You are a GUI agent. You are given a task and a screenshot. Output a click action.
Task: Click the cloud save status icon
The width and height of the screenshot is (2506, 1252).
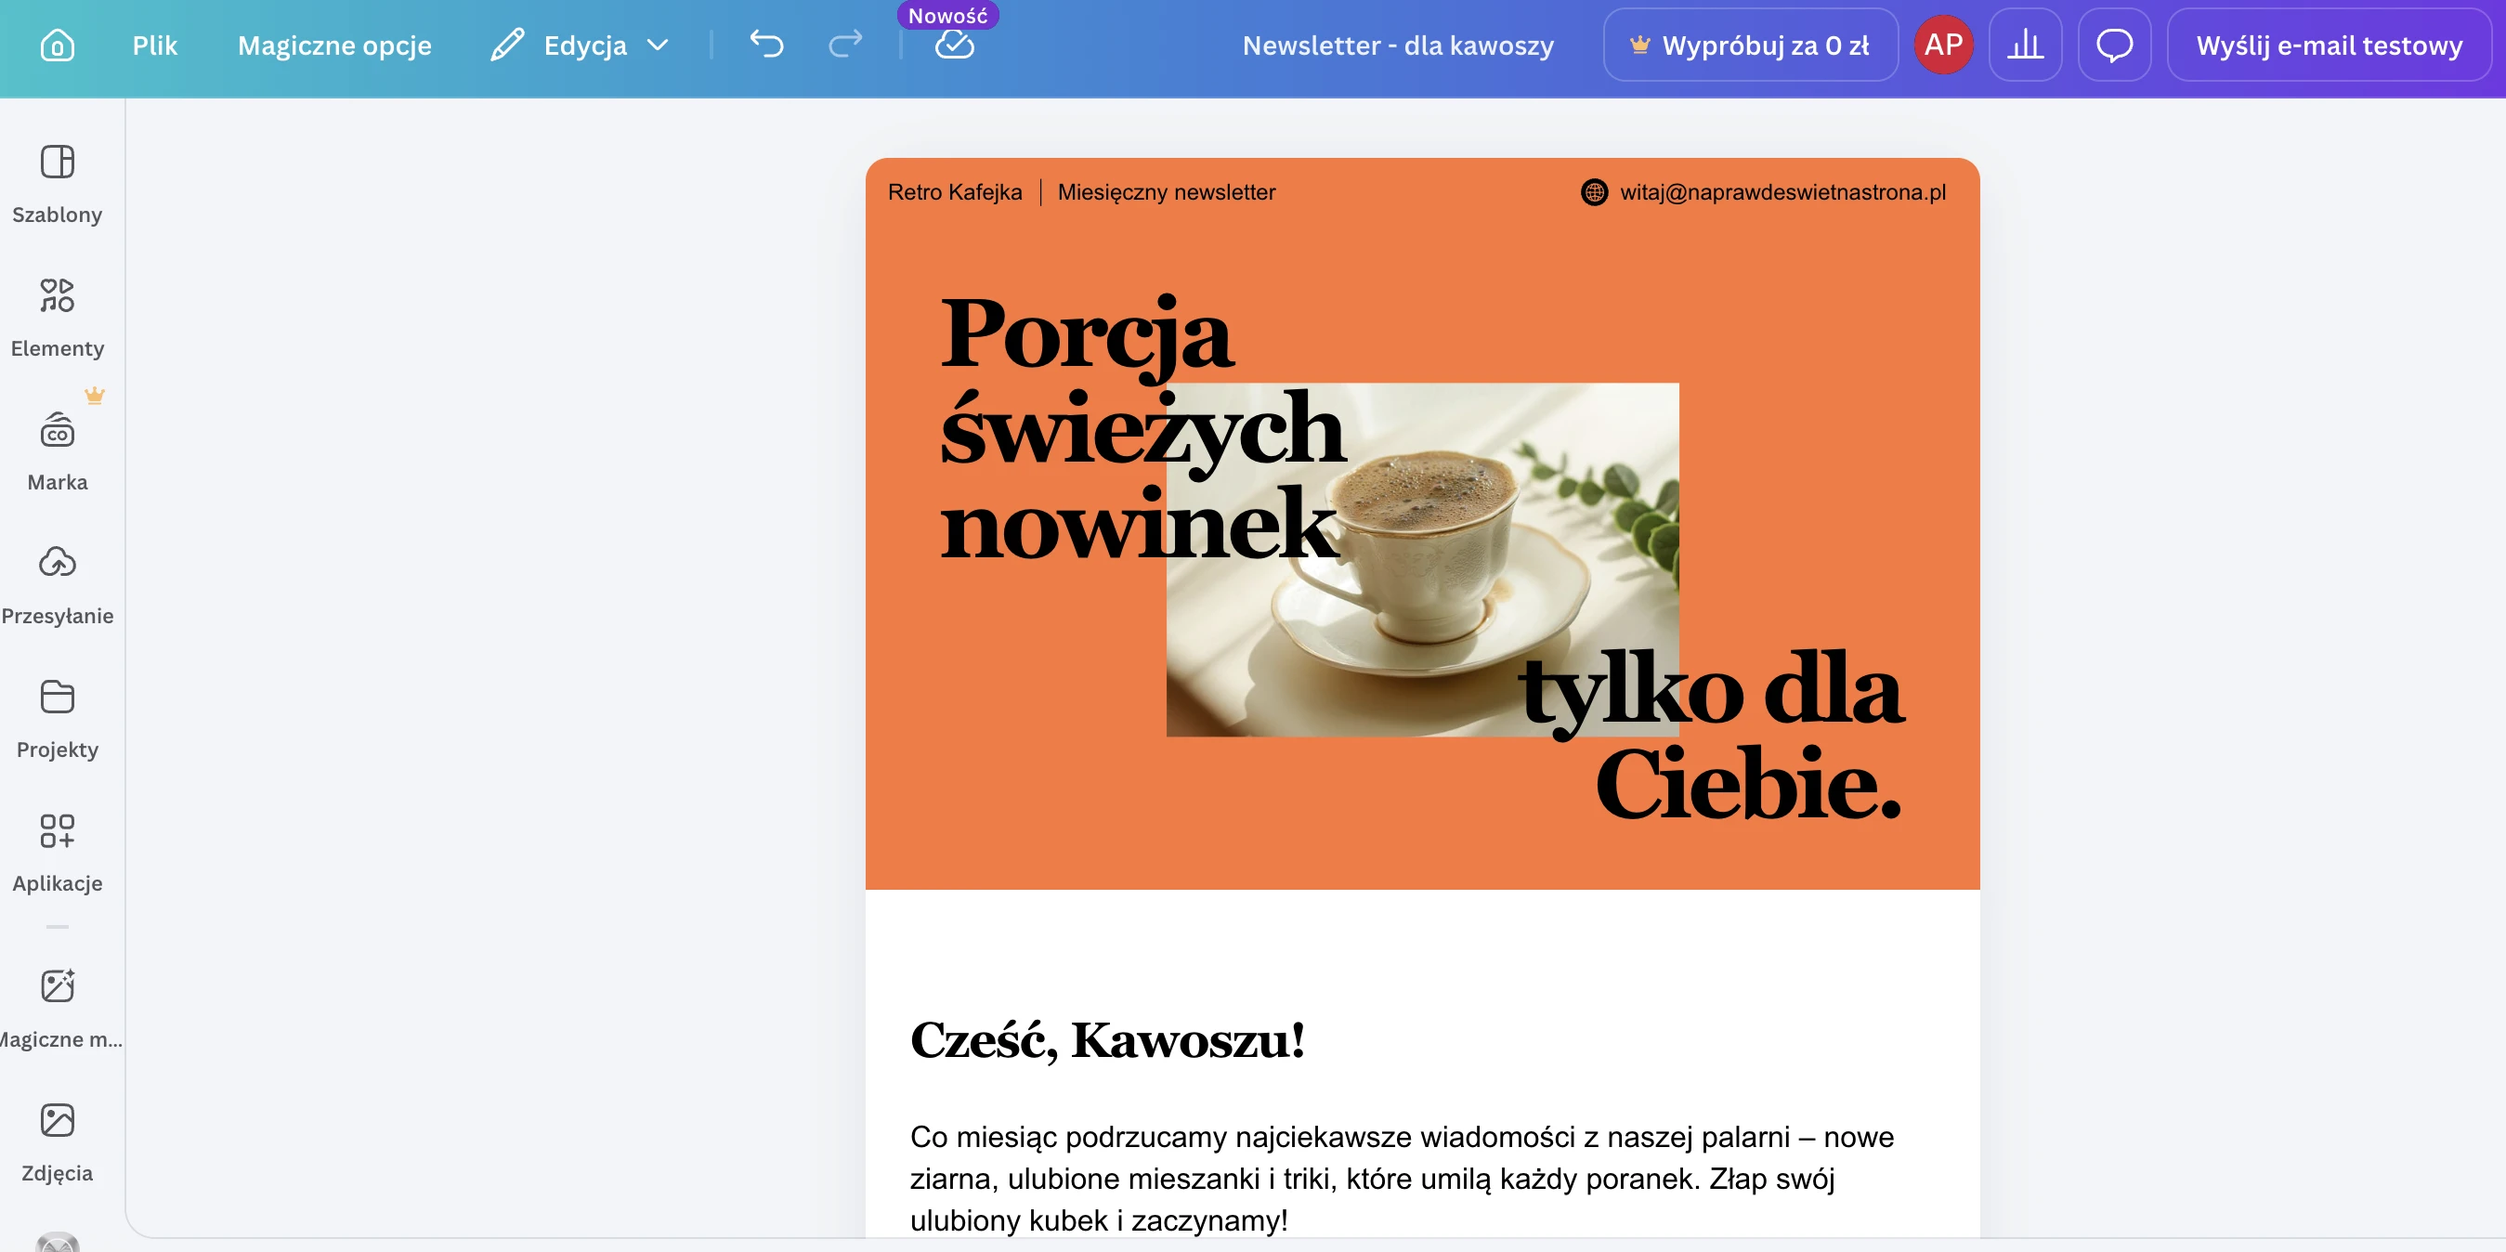pos(954,45)
